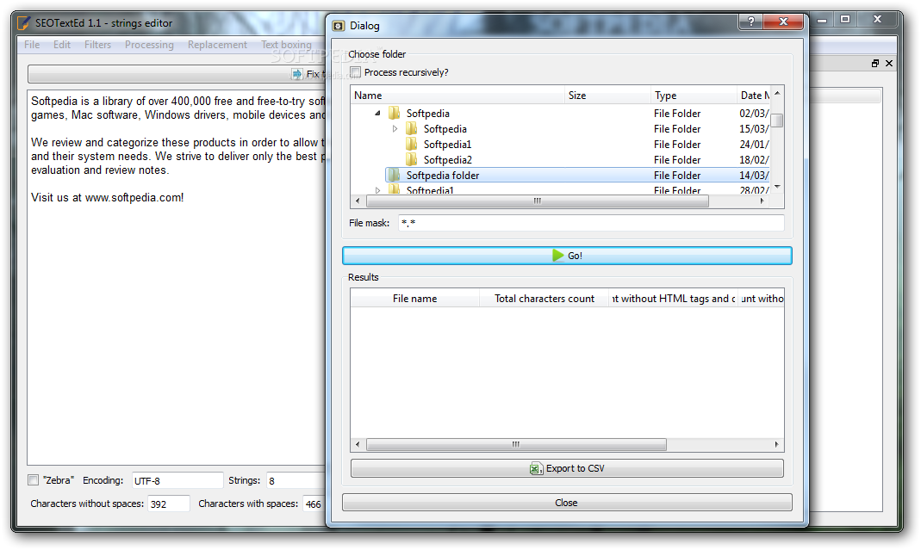Click the dialog help question mark button
The width and height of the screenshot is (921, 550).
pos(750,22)
